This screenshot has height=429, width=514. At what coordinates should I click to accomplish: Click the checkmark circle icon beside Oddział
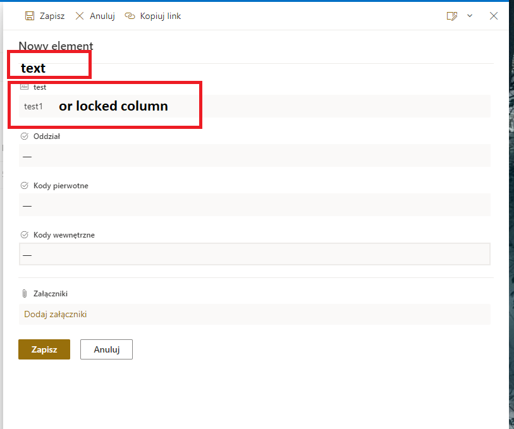pos(24,136)
